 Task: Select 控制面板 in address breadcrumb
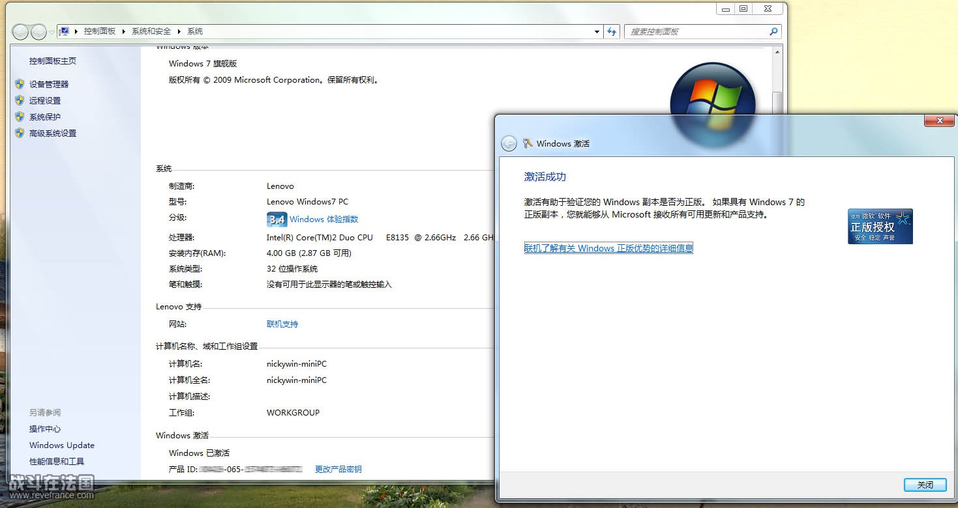coord(100,31)
